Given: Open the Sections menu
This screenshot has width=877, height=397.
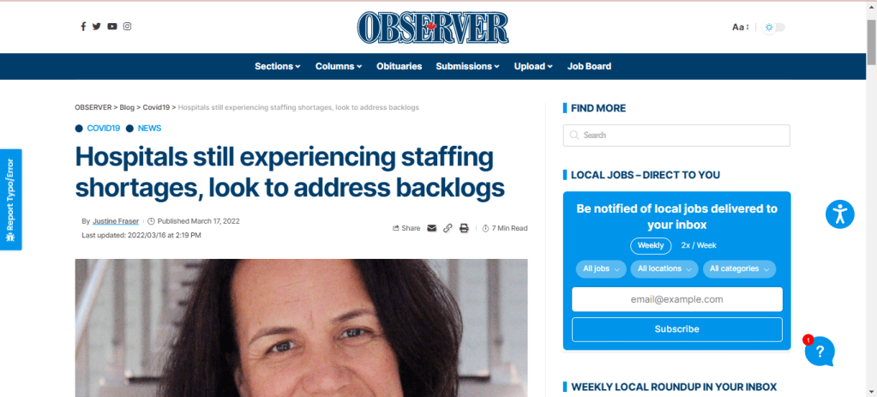Looking at the screenshot, I should tap(278, 66).
